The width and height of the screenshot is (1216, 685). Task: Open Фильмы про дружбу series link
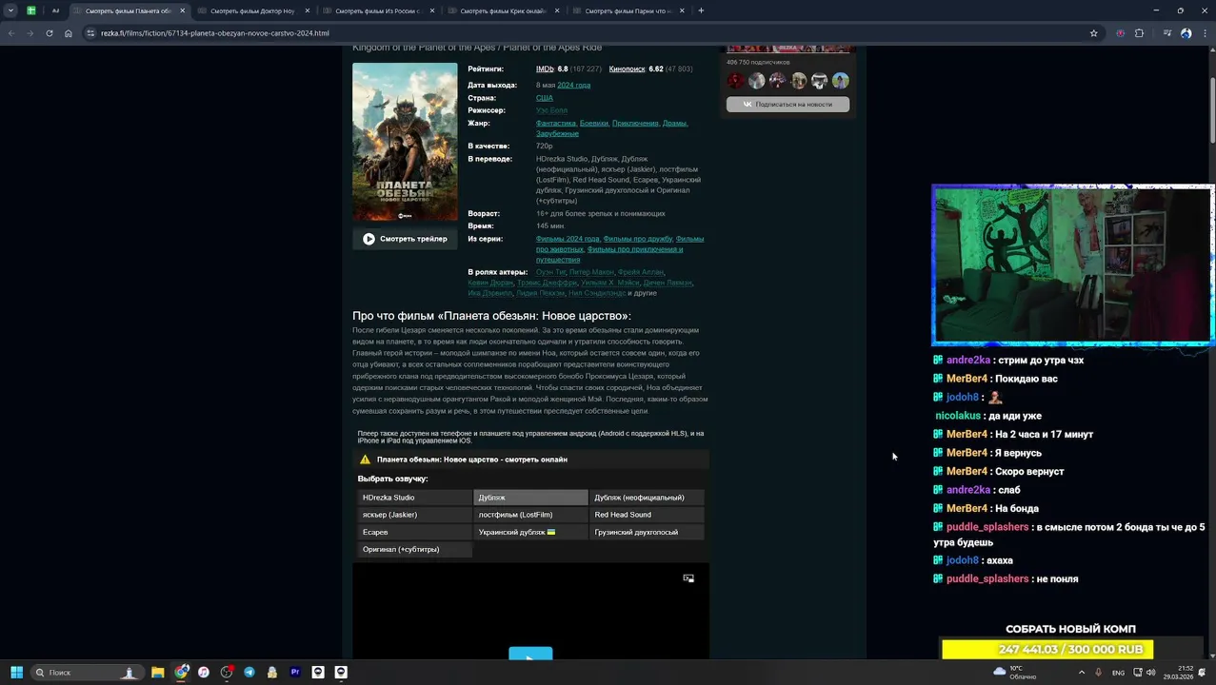637,239
